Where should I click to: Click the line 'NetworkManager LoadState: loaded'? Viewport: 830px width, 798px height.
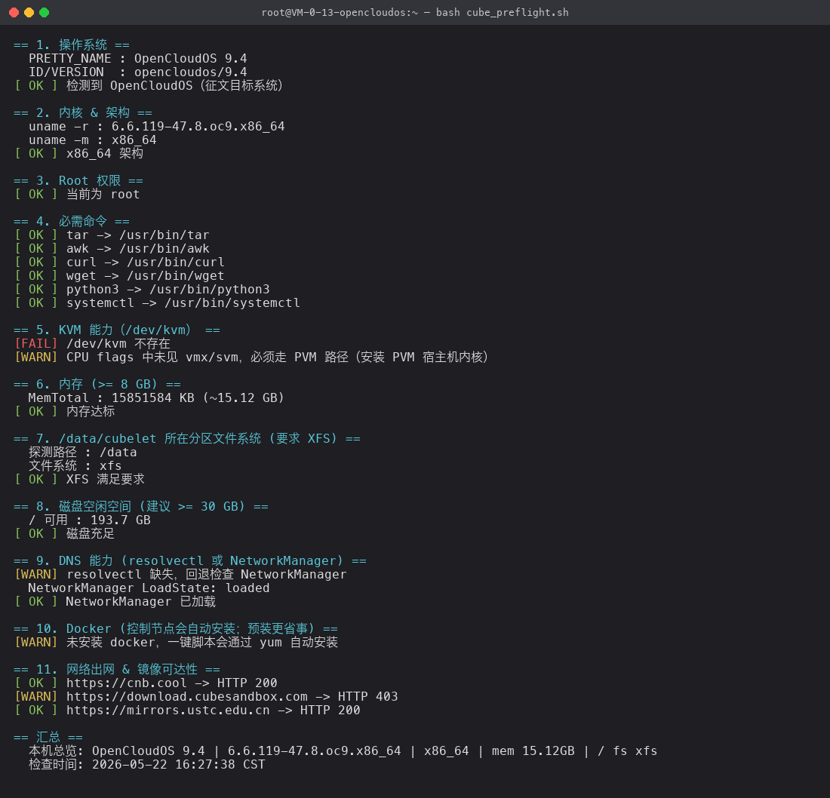[149, 588]
